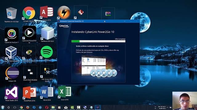Open Task View on the taskbar
The width and height of the screenshot is (197, 110).
pos(15,107)
